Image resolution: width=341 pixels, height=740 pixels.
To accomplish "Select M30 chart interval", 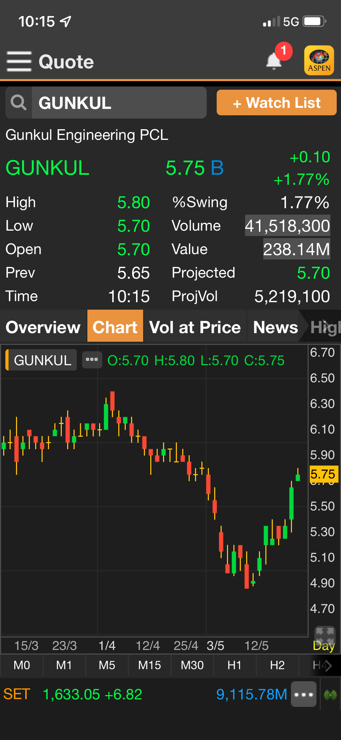I will tap(192, 665).
